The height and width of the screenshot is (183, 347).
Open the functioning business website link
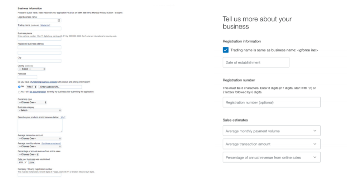[44, 82]
